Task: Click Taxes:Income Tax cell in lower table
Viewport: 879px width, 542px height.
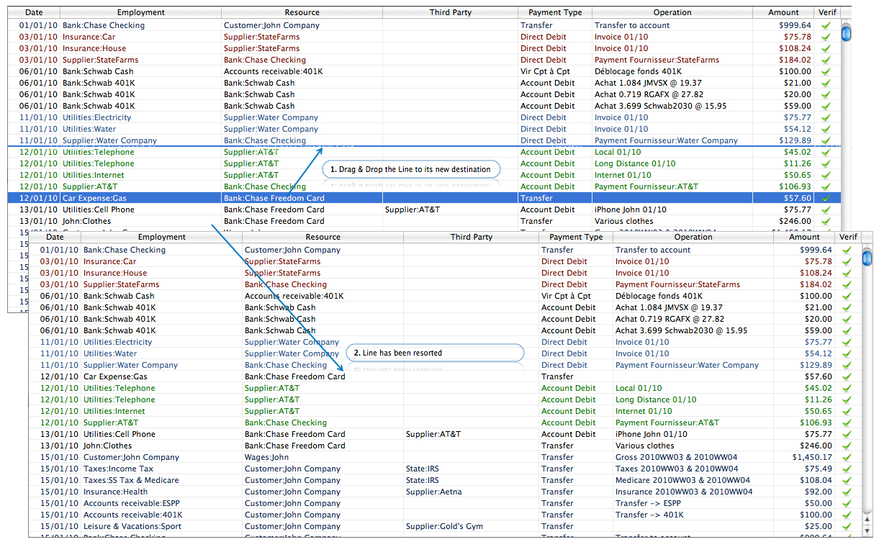Action: point(118,469)
